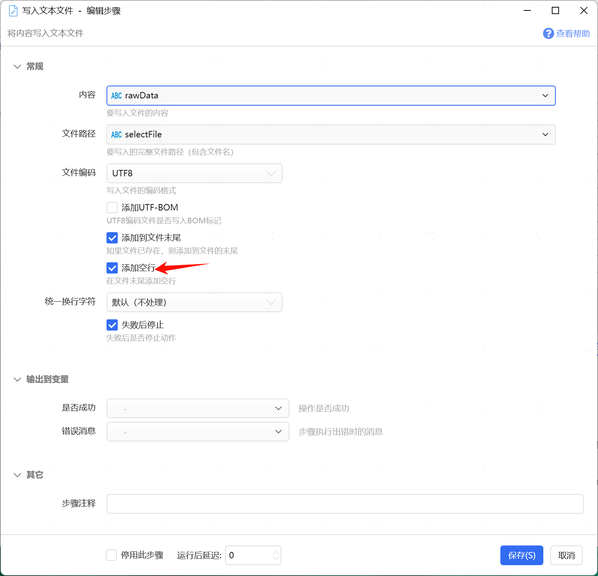Open the 错误消息 output variable dropdown
The width and height of the screenshot is (598, 576).
(x=198, y=431)
